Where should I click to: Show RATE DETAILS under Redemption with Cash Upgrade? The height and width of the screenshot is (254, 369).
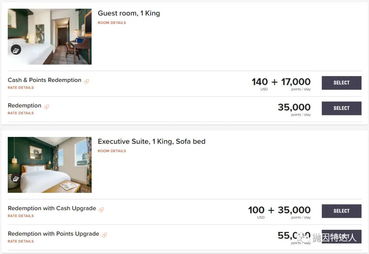pos(21,216)
